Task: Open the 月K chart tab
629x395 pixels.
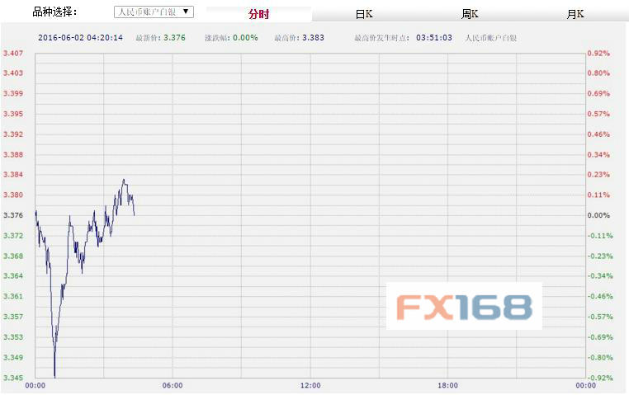Action: [x=575, y=15]
